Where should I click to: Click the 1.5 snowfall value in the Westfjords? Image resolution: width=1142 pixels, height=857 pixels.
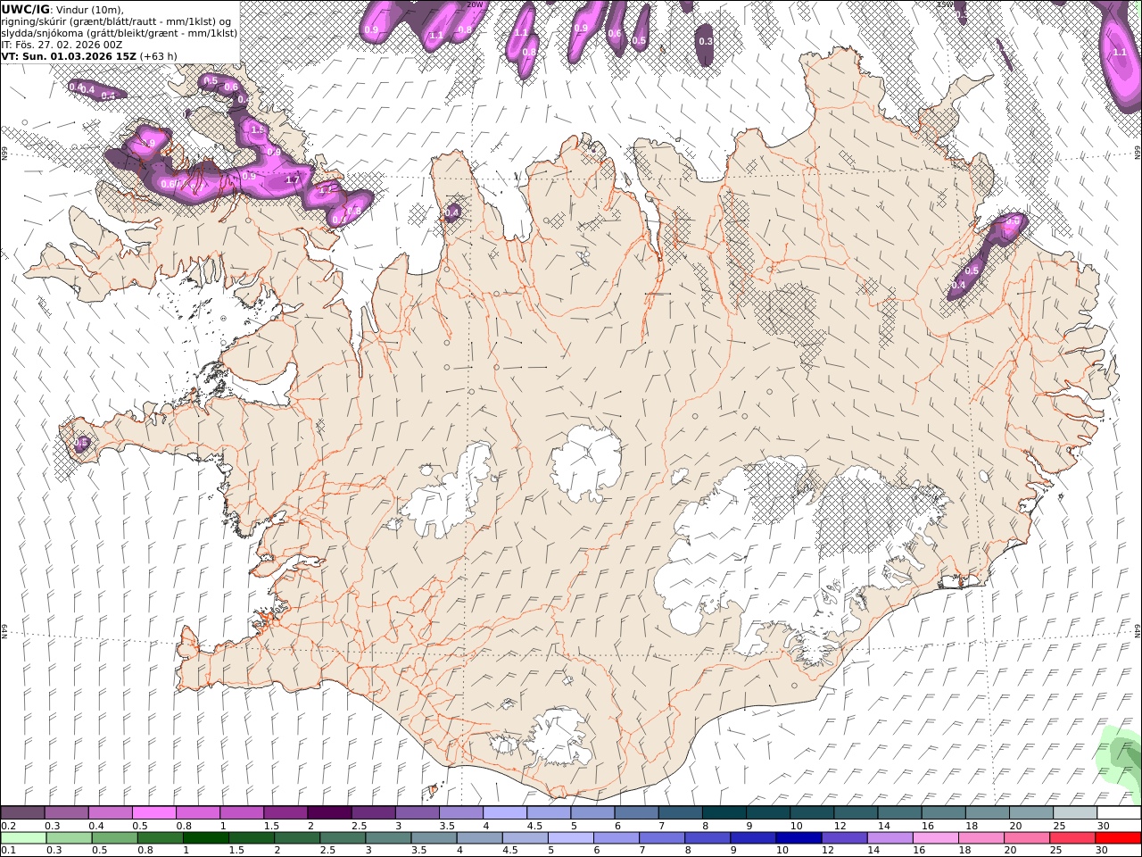pyautogui.click(x=258, y=130)
